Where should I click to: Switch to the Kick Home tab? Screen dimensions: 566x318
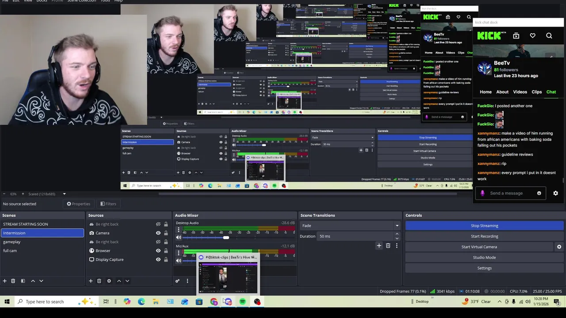click(486, 92)
